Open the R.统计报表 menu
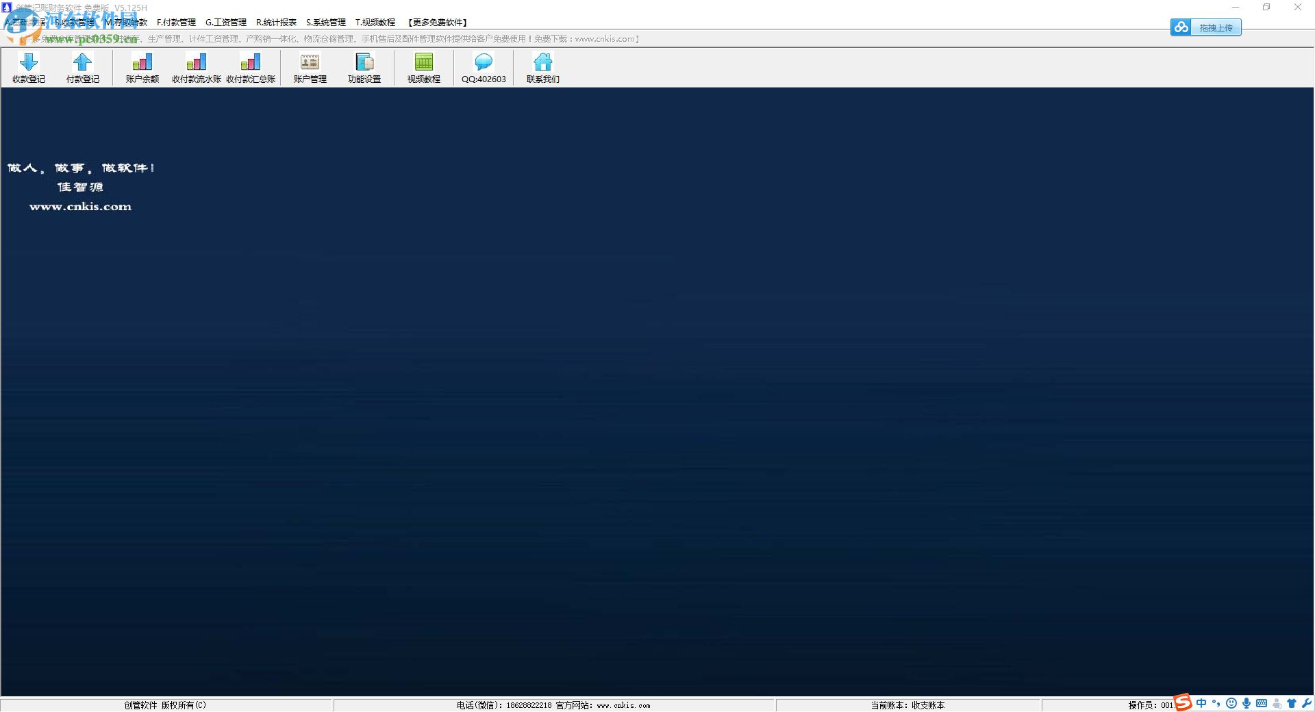Viewport: 1315px width, 712px height. click(276, 23)
